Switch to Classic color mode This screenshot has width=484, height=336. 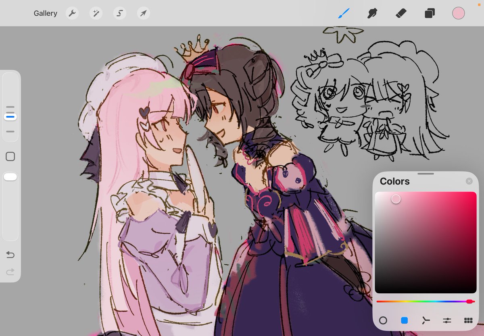tap(405, 321)
